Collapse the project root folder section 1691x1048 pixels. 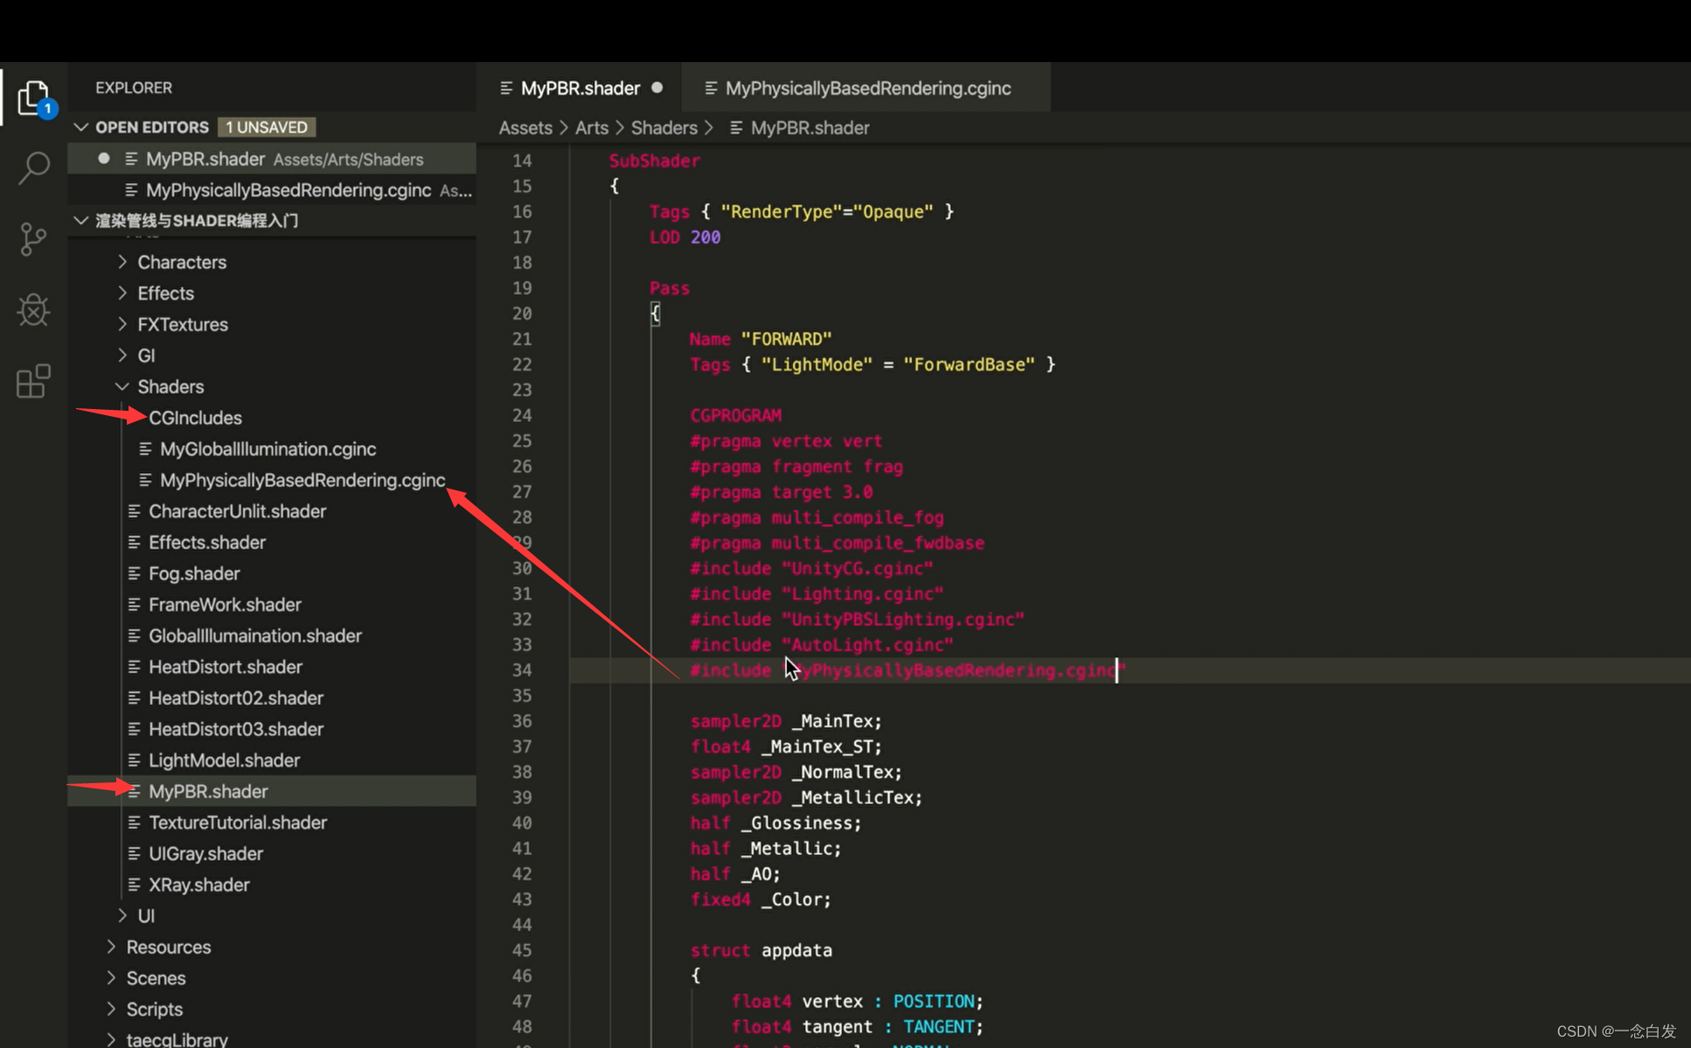coord(81,220)
